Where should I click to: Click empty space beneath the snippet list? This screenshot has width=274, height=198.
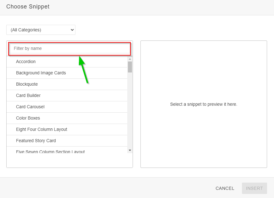coord(69,161)
